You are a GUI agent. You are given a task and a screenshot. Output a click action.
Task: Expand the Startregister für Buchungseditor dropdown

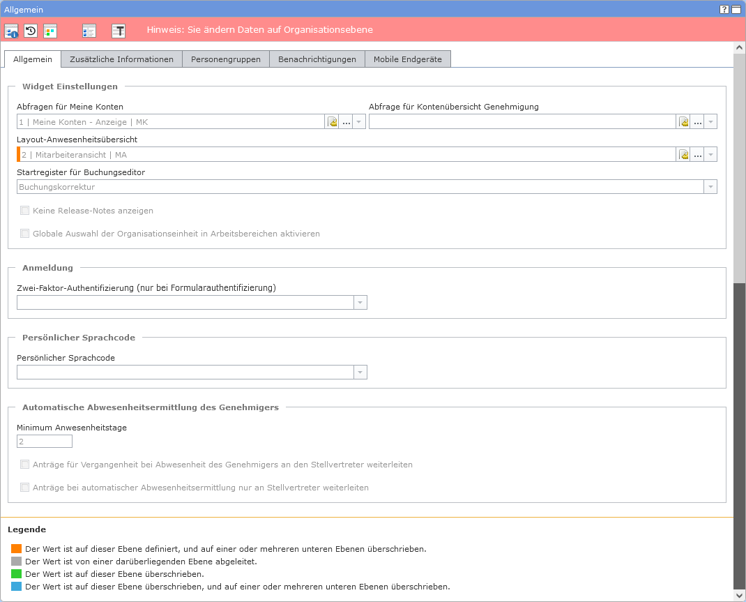(710, 187)
